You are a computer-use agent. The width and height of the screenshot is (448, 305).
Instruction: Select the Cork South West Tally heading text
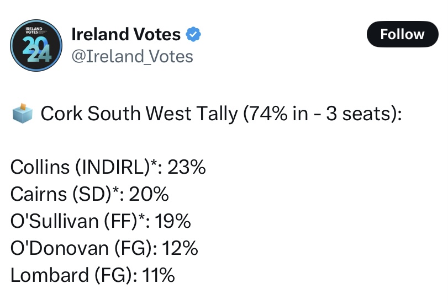point(137,114)
